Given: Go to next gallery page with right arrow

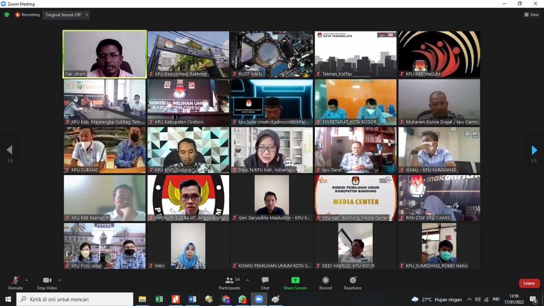Looking at the screenshot, I should [534, 150].
